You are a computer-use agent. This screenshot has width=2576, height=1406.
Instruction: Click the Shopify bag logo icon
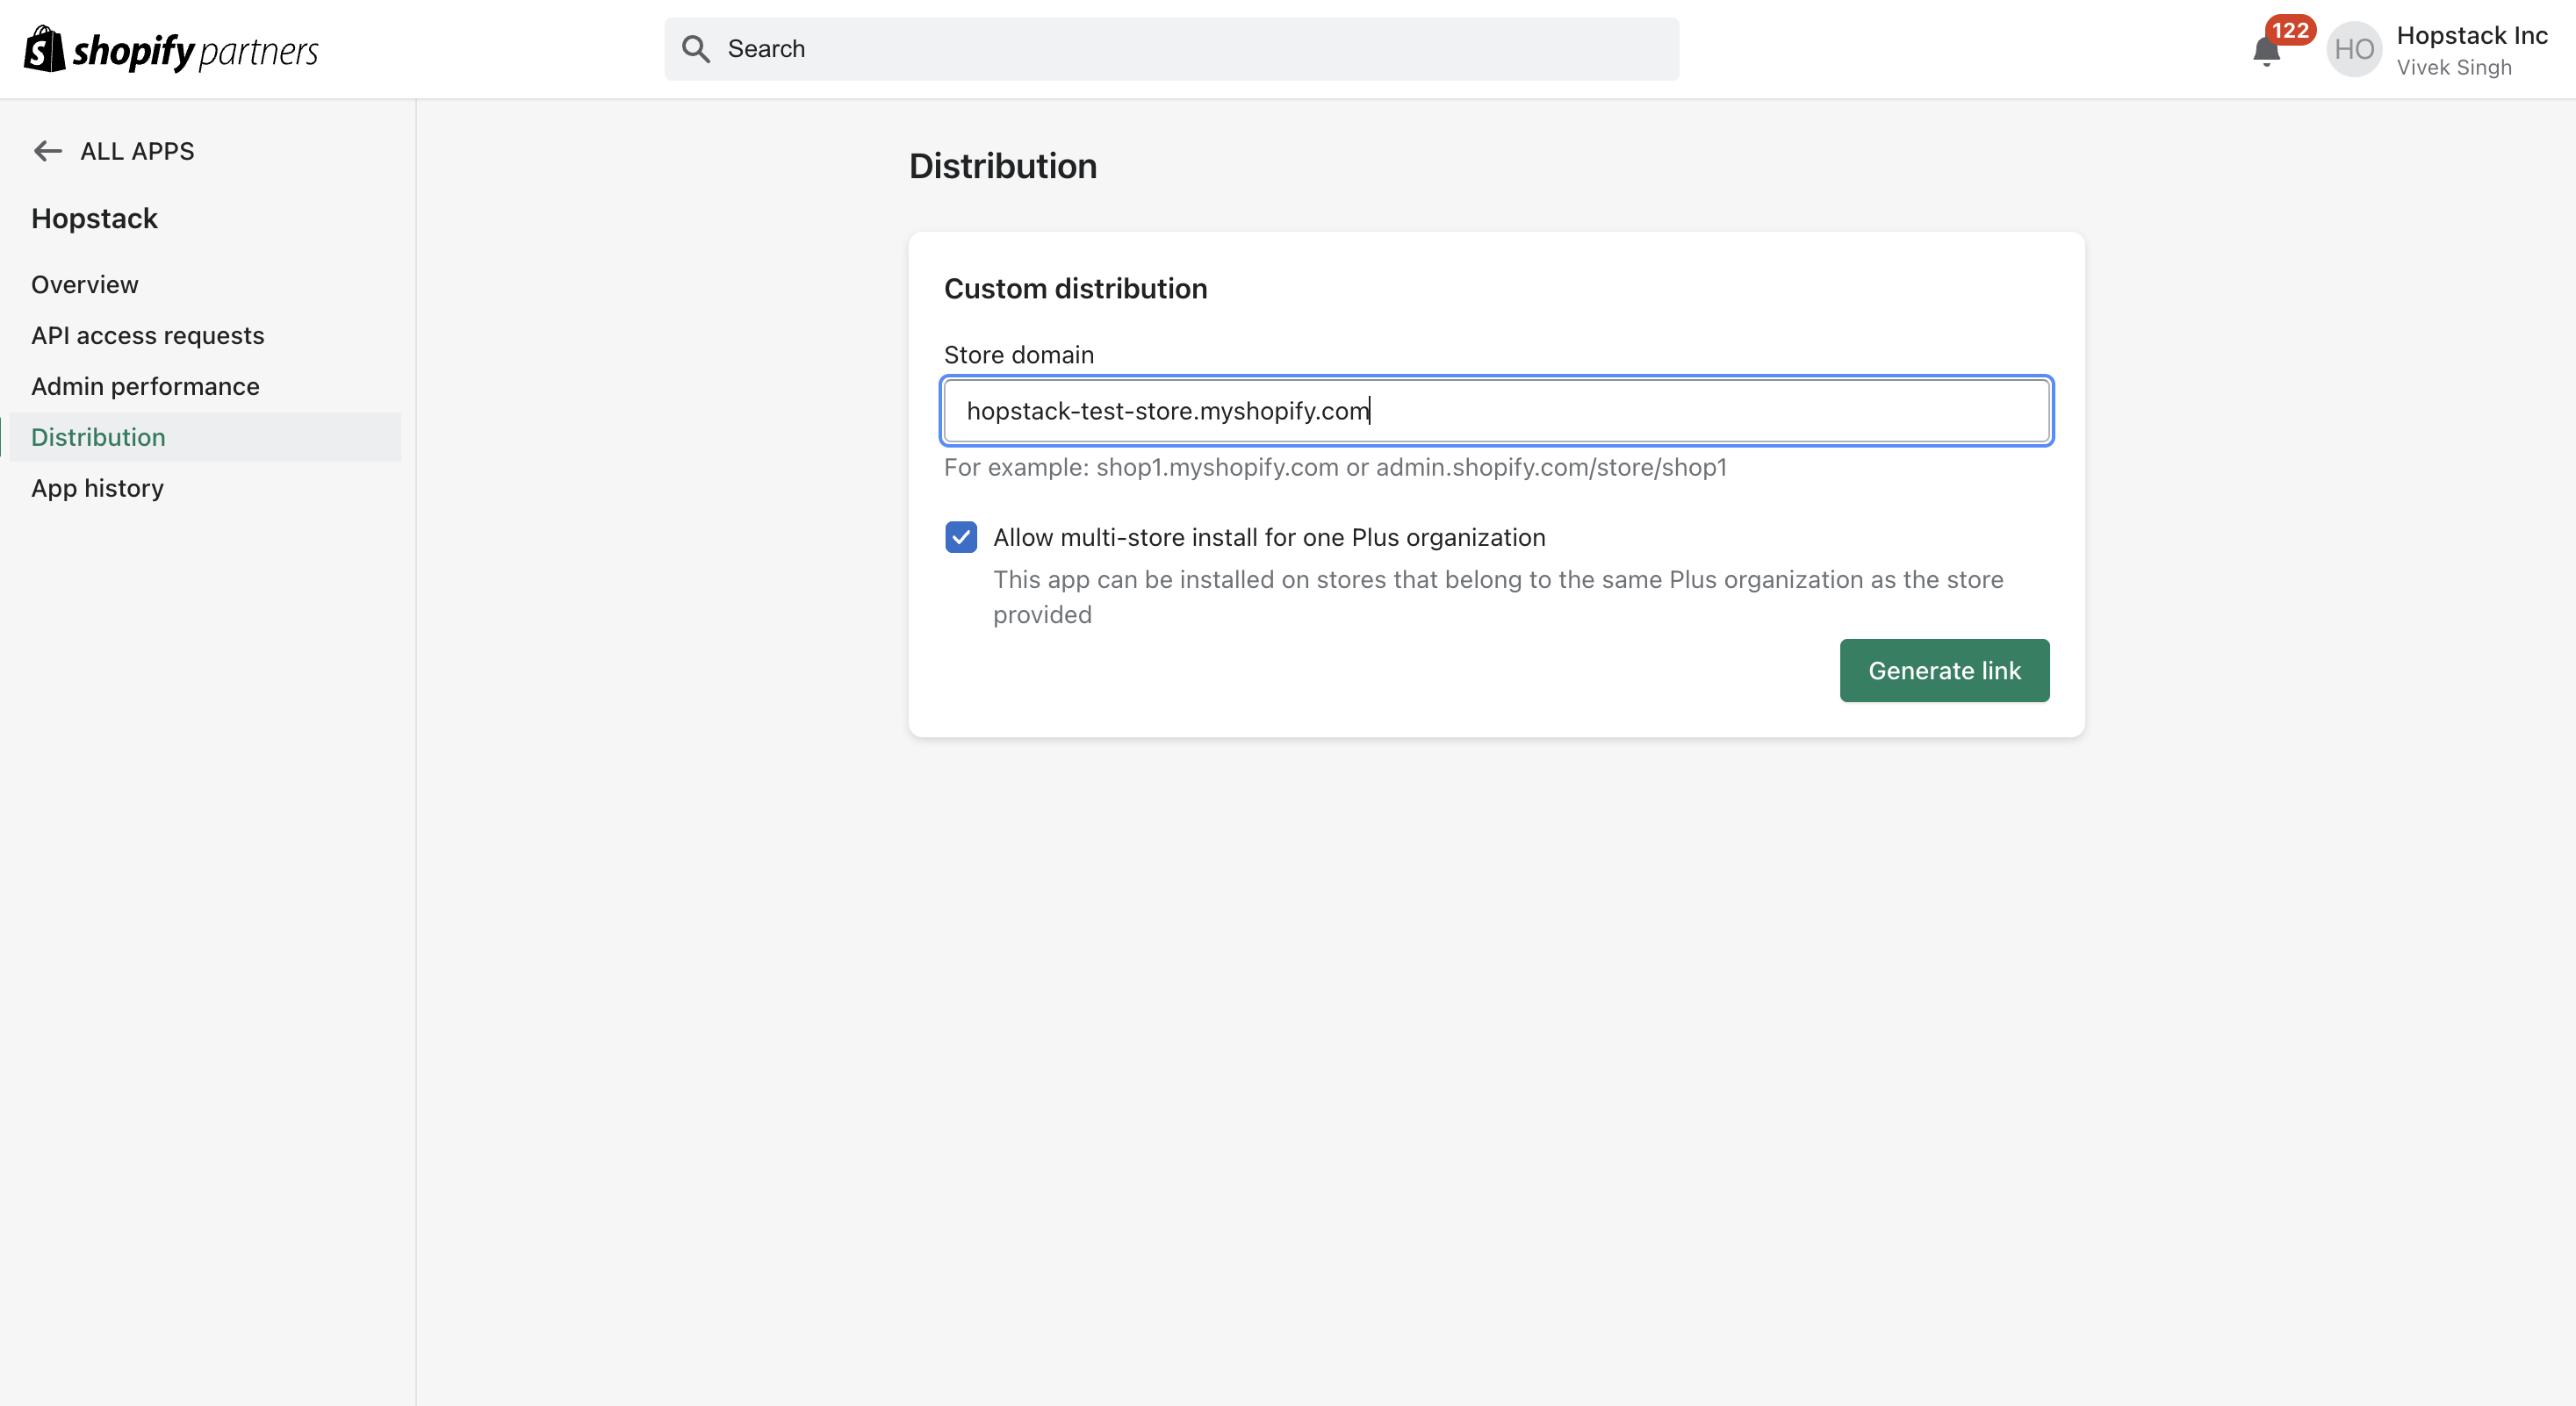(x=44, y=49)
